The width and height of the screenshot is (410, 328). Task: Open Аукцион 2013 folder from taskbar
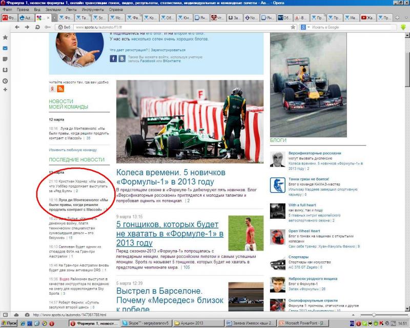(198, 323)
